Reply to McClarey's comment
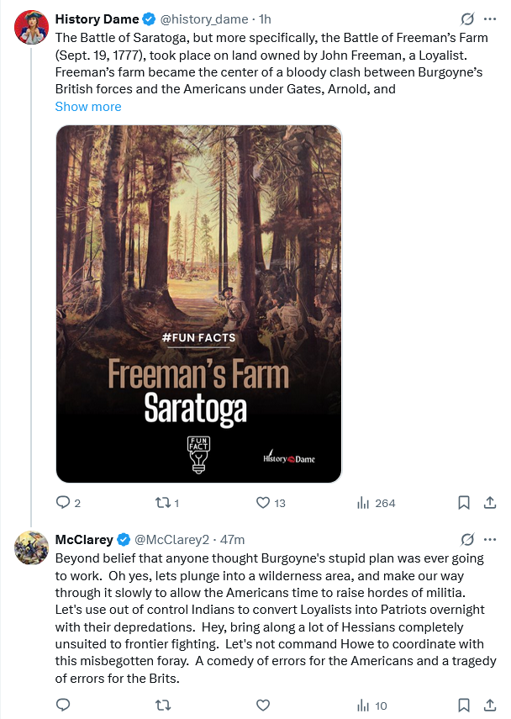Viewport: 511px width, 719px height. pyautogui.click(x=62, y=705)
